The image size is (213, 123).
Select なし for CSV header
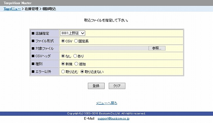(63, 56)
